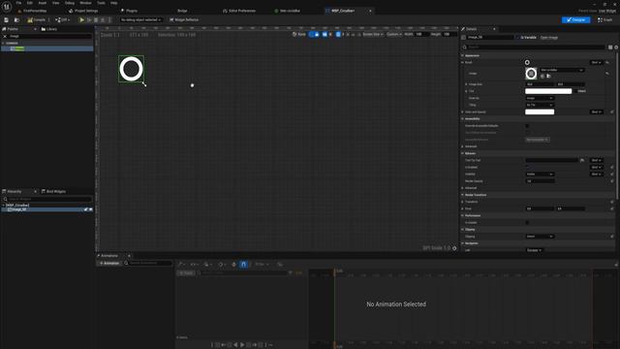Open Details panel settings gear
The height and width of the screenshot is (349, 620).
tap(616, 48)
